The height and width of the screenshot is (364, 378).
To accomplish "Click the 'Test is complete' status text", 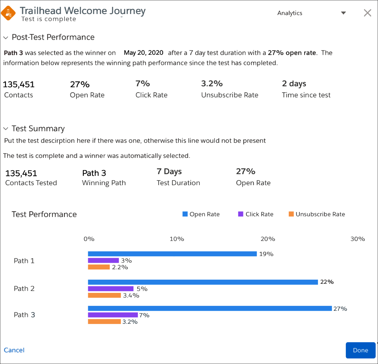I will pos(49,19).
